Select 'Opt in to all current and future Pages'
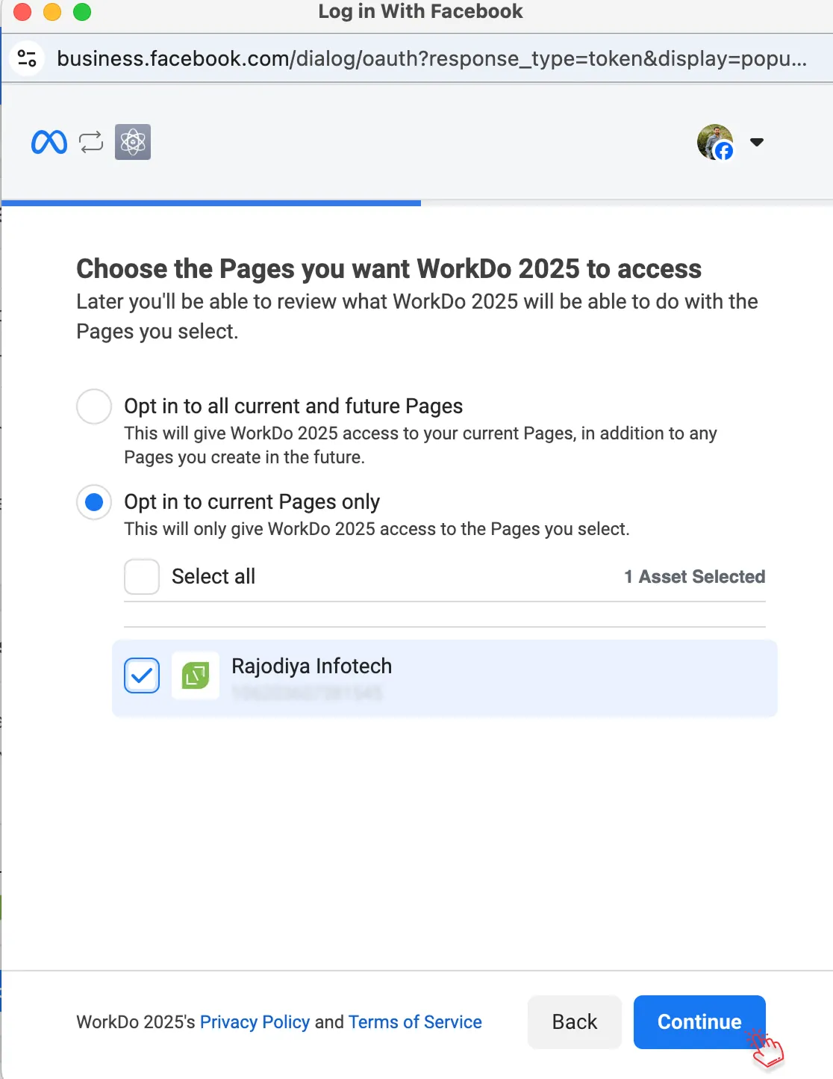 coord(94,406)
